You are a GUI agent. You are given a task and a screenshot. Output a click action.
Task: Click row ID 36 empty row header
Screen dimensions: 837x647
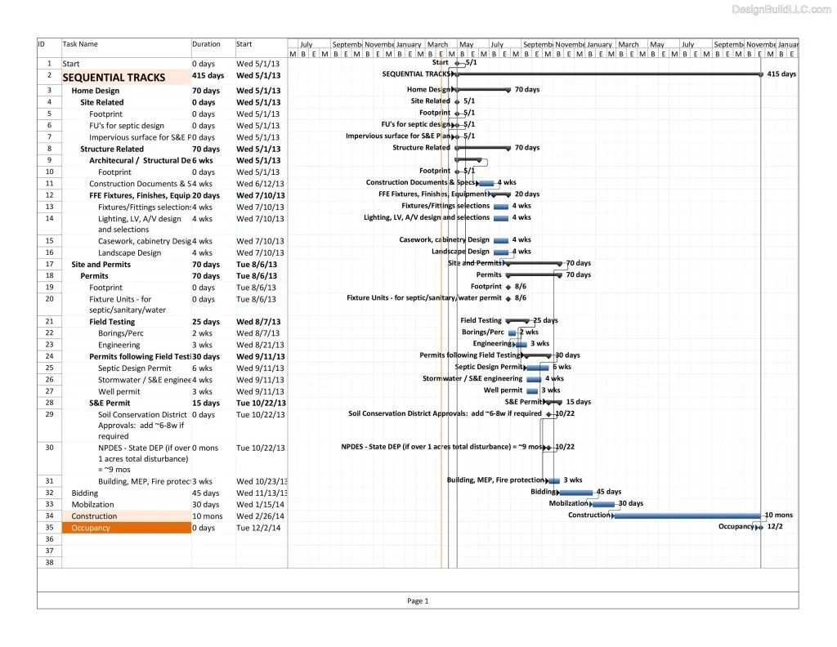pyautogui.click(x=49, y=539)
